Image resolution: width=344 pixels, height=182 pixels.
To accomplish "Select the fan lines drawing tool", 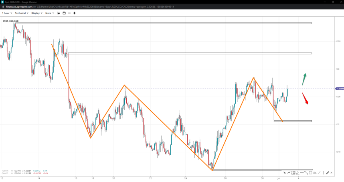I will tap(297, 173).
